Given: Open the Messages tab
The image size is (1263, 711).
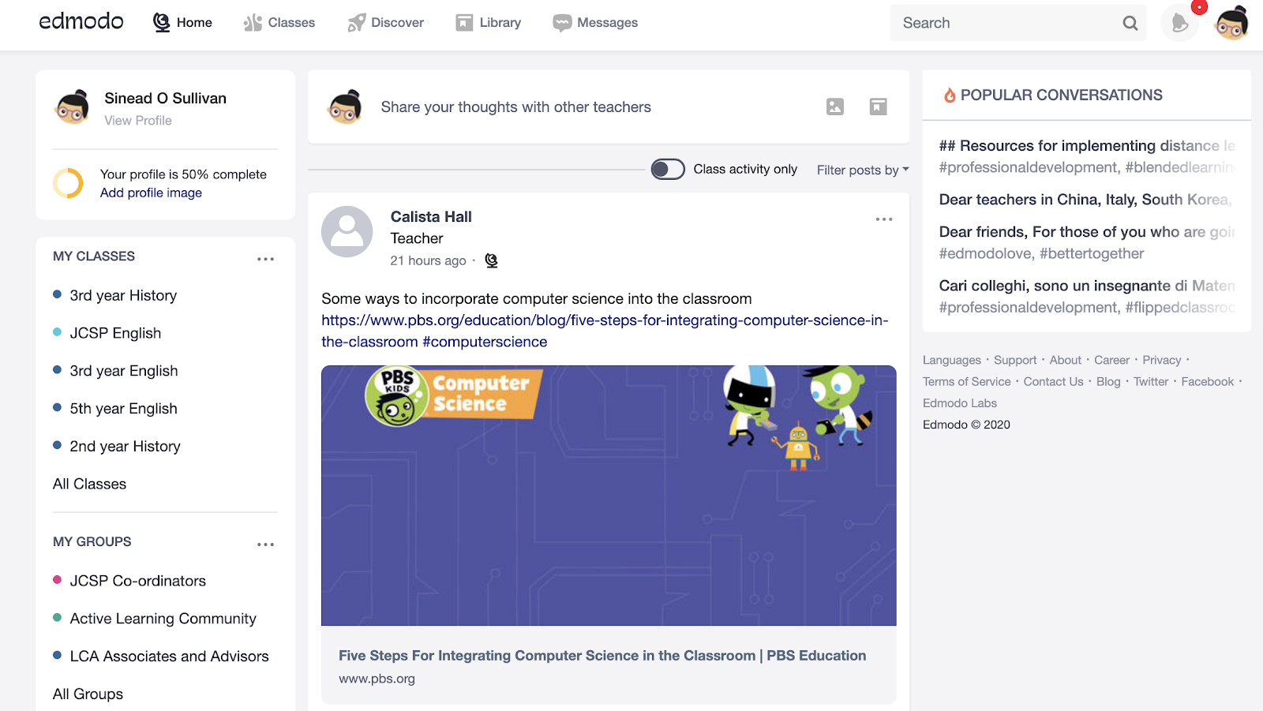Looking at the screenshot, I should click(x=595, y=23).
